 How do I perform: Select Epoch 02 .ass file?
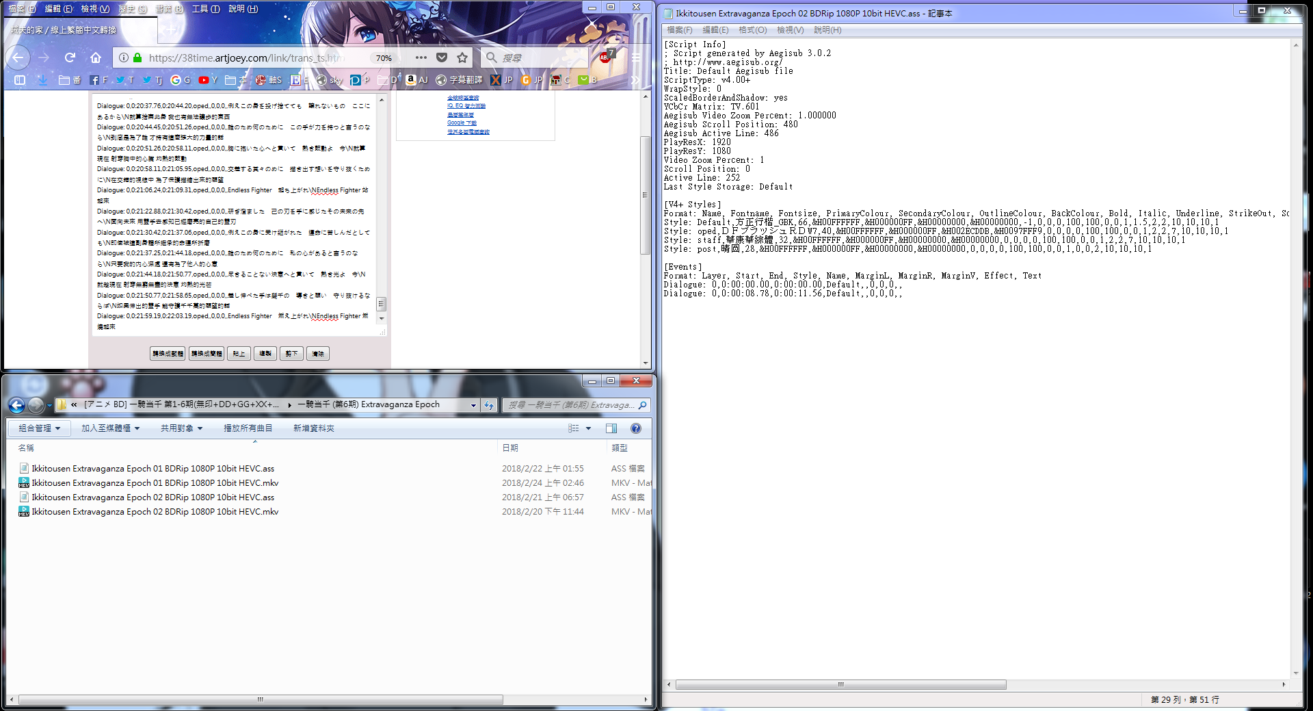152,497
